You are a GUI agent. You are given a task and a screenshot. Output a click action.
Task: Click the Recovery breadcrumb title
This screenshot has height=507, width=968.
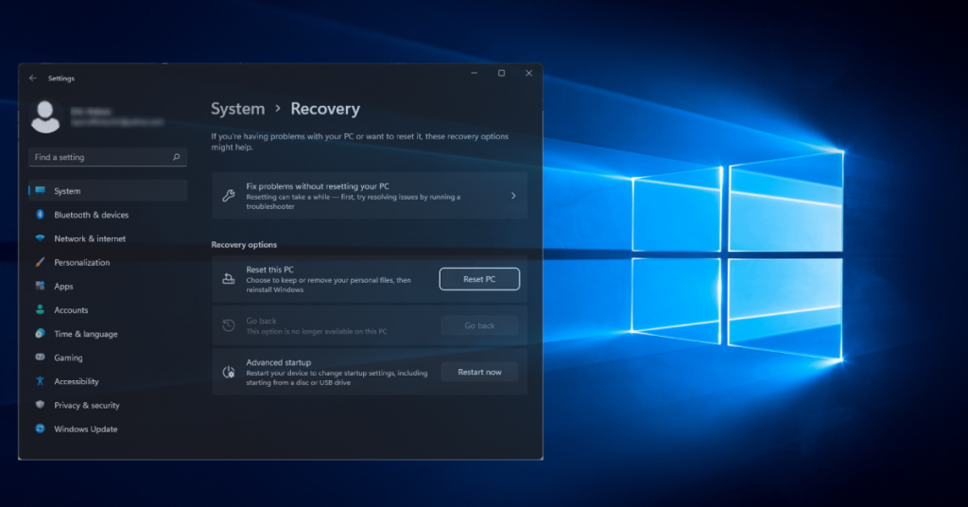pyautogui.click(x=325, y=109)
